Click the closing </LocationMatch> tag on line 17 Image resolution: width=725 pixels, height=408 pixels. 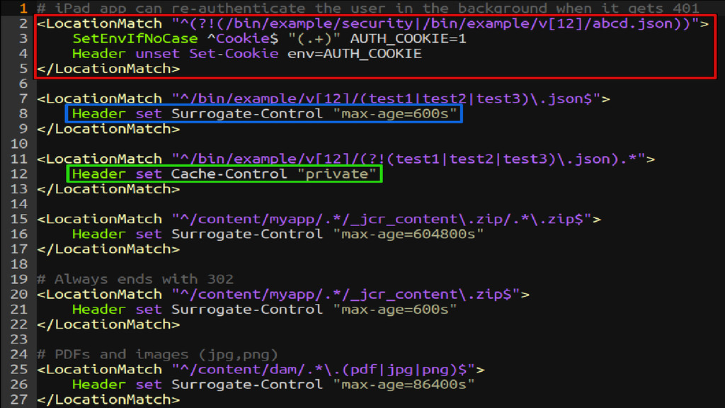coord(108,249)
